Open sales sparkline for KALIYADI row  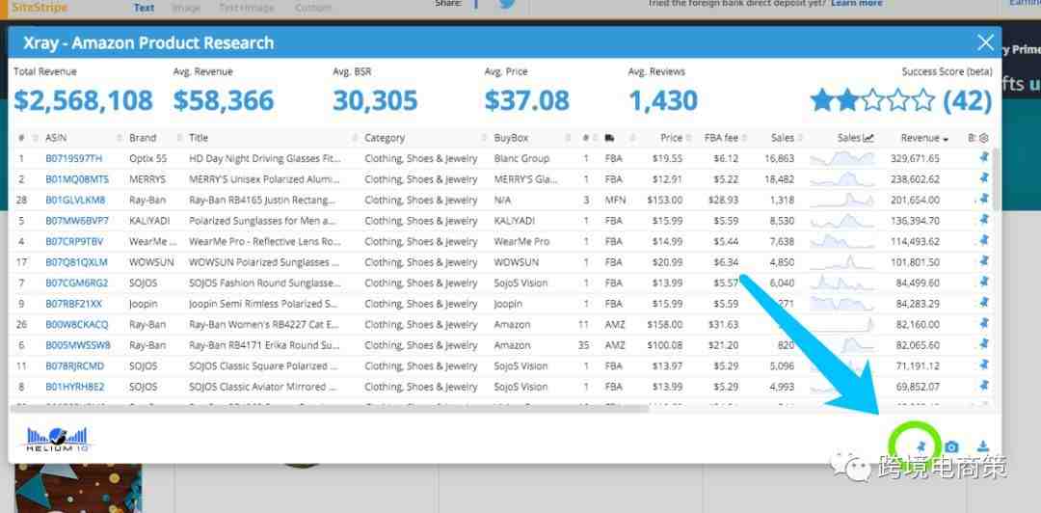tap(841, 221)
